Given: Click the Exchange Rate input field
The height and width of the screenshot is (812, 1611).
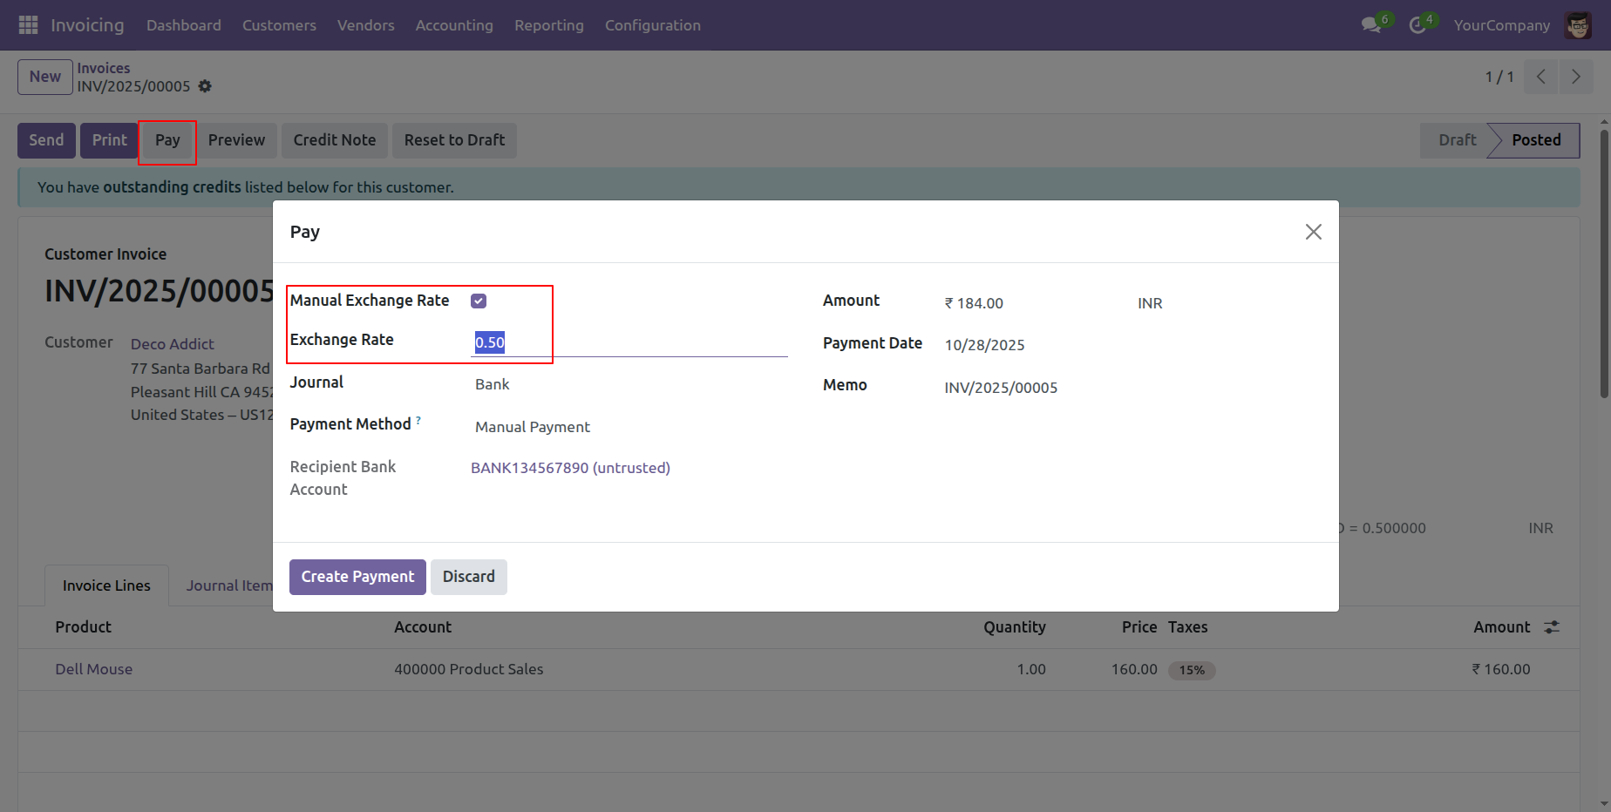Looking at the screenshot, I should 628,342.
